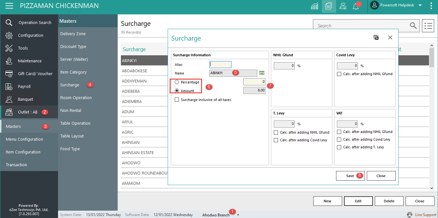Enable Surcharge inclusive of all taxes

(177, 99)
